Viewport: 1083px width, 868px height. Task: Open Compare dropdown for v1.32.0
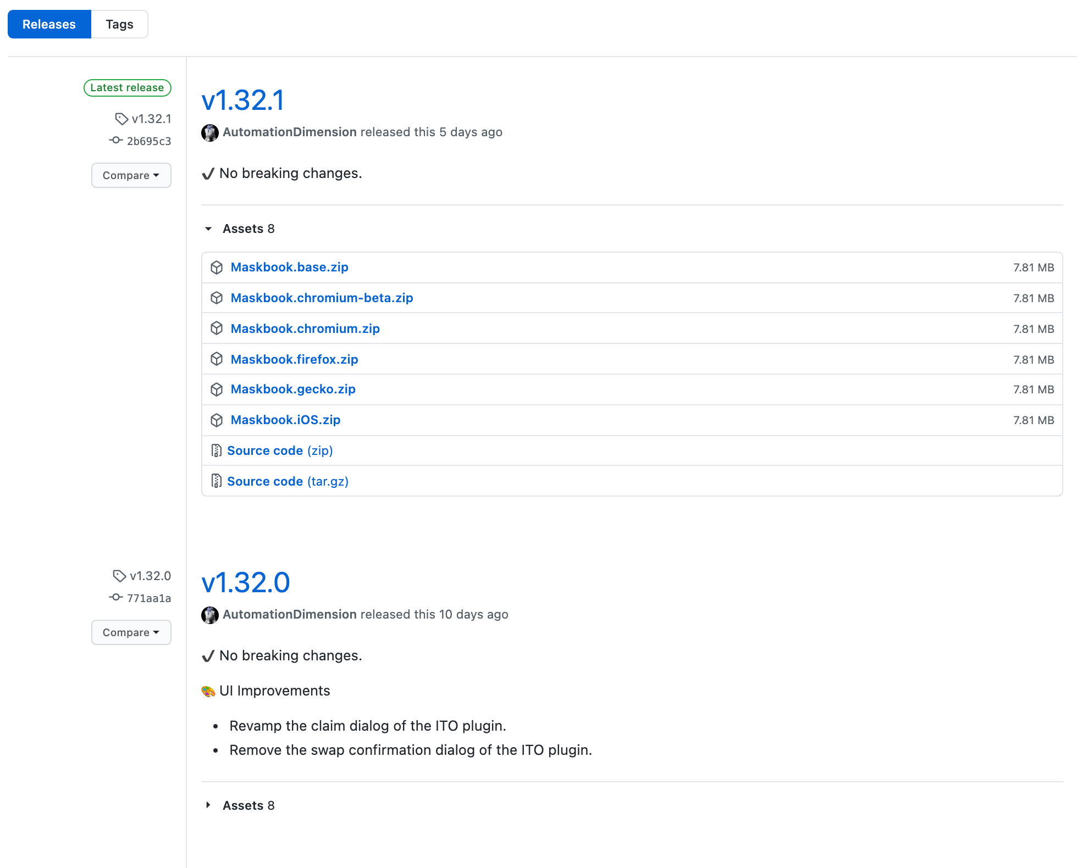click(x=131, y=632)
